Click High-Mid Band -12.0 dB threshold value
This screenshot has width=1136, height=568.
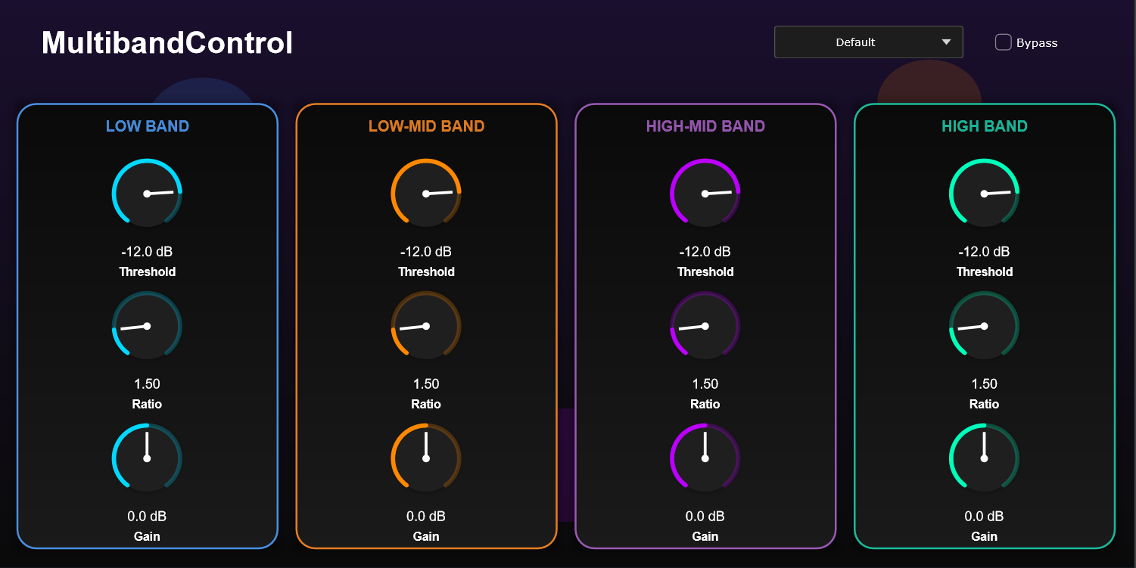pyautogui.click(x=705, y=251)
